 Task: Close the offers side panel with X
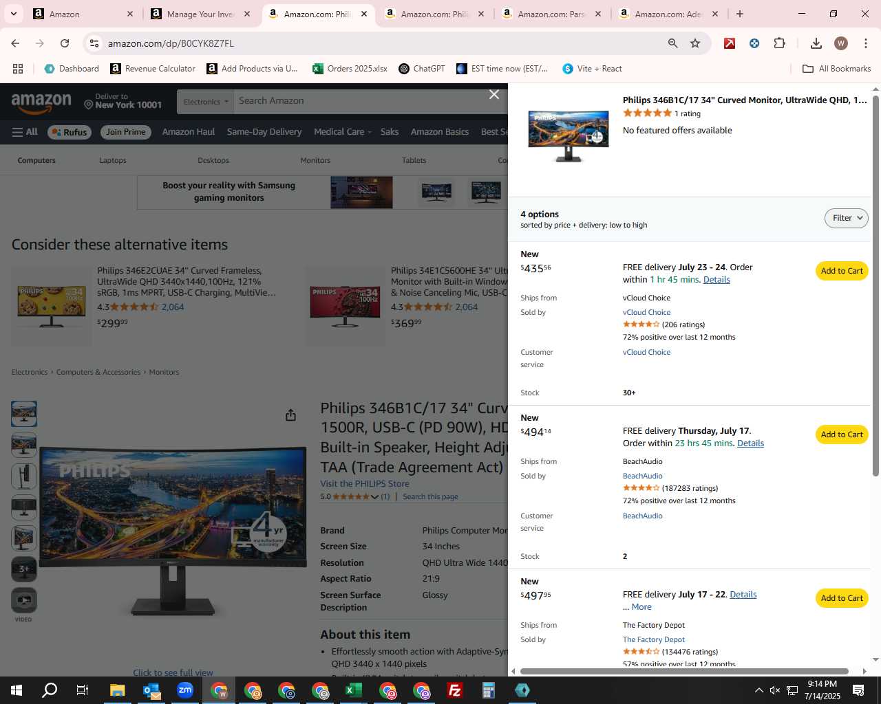[x=493, y=94]
